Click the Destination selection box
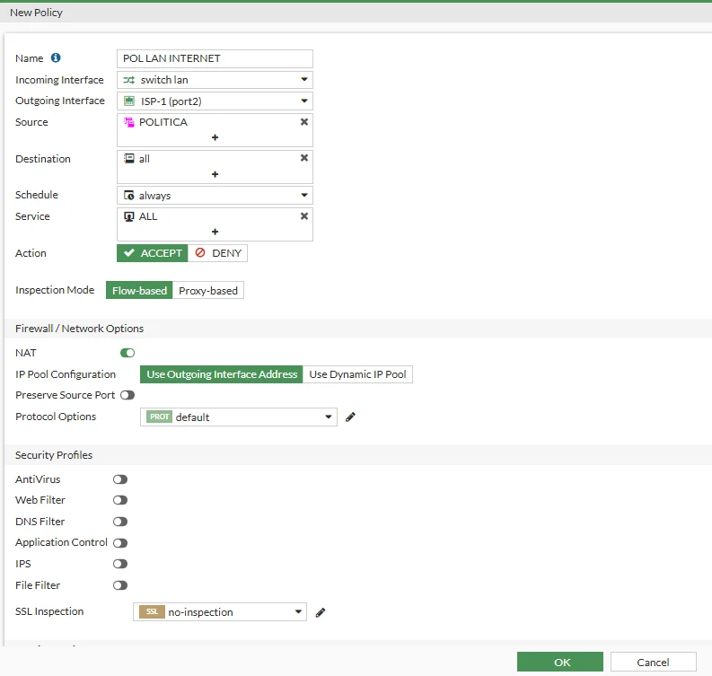The height and width of the screenshot is (676, 712). (215, 167)
